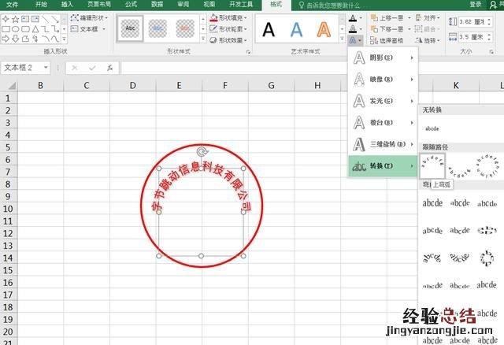This screenshot has height=345, width=504.
Task: Expand the insert shapes gallery
Action: [x=65, y=39]
